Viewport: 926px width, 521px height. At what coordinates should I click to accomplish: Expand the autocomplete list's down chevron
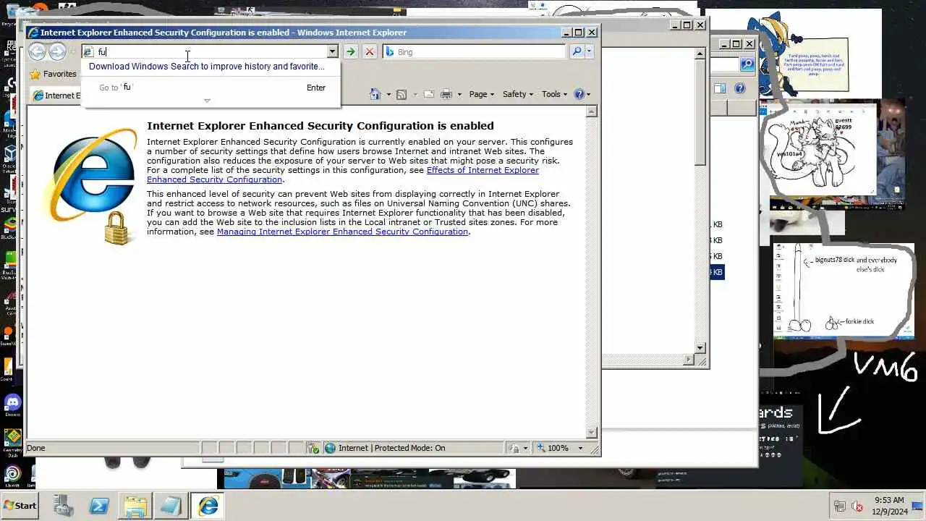pyautogui.click(x=207, y=101)
